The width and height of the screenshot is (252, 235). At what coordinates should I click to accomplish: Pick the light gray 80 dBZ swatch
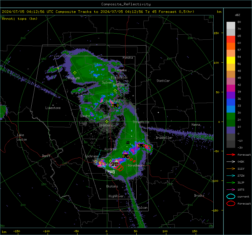pyautogui.click(x=231, y=25)
